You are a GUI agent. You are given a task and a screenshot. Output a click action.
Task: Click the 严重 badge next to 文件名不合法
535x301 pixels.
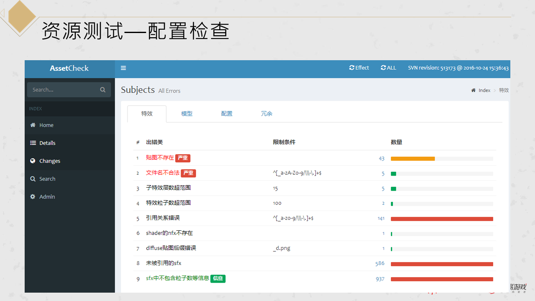pyautogui.click(x=188, y=173)
